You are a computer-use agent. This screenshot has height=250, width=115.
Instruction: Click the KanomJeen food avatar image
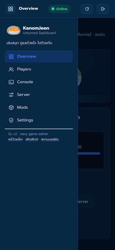point(14,30)
